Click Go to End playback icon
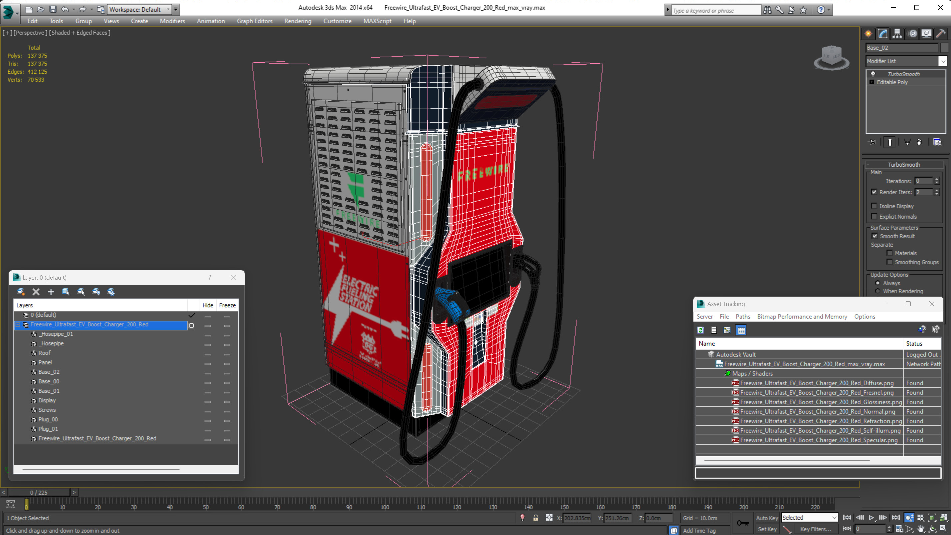The image size is (951, 535). [x=896, y=518]
